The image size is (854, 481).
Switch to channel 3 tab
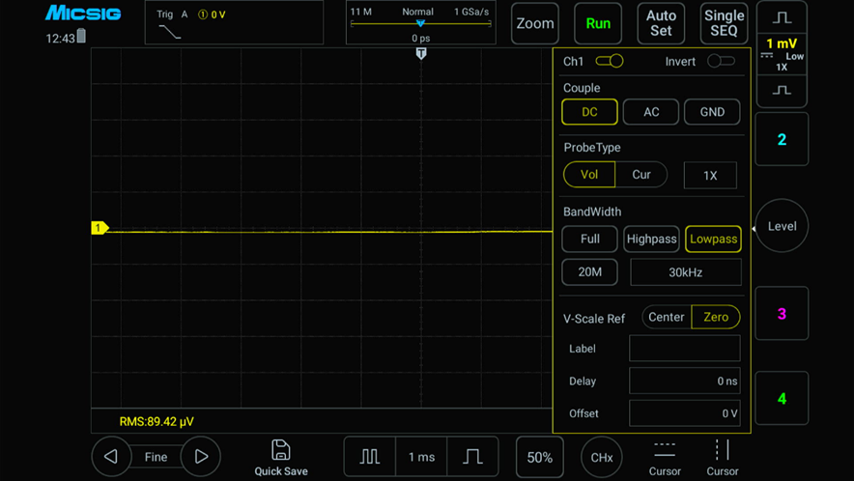(x=782, y=314)
